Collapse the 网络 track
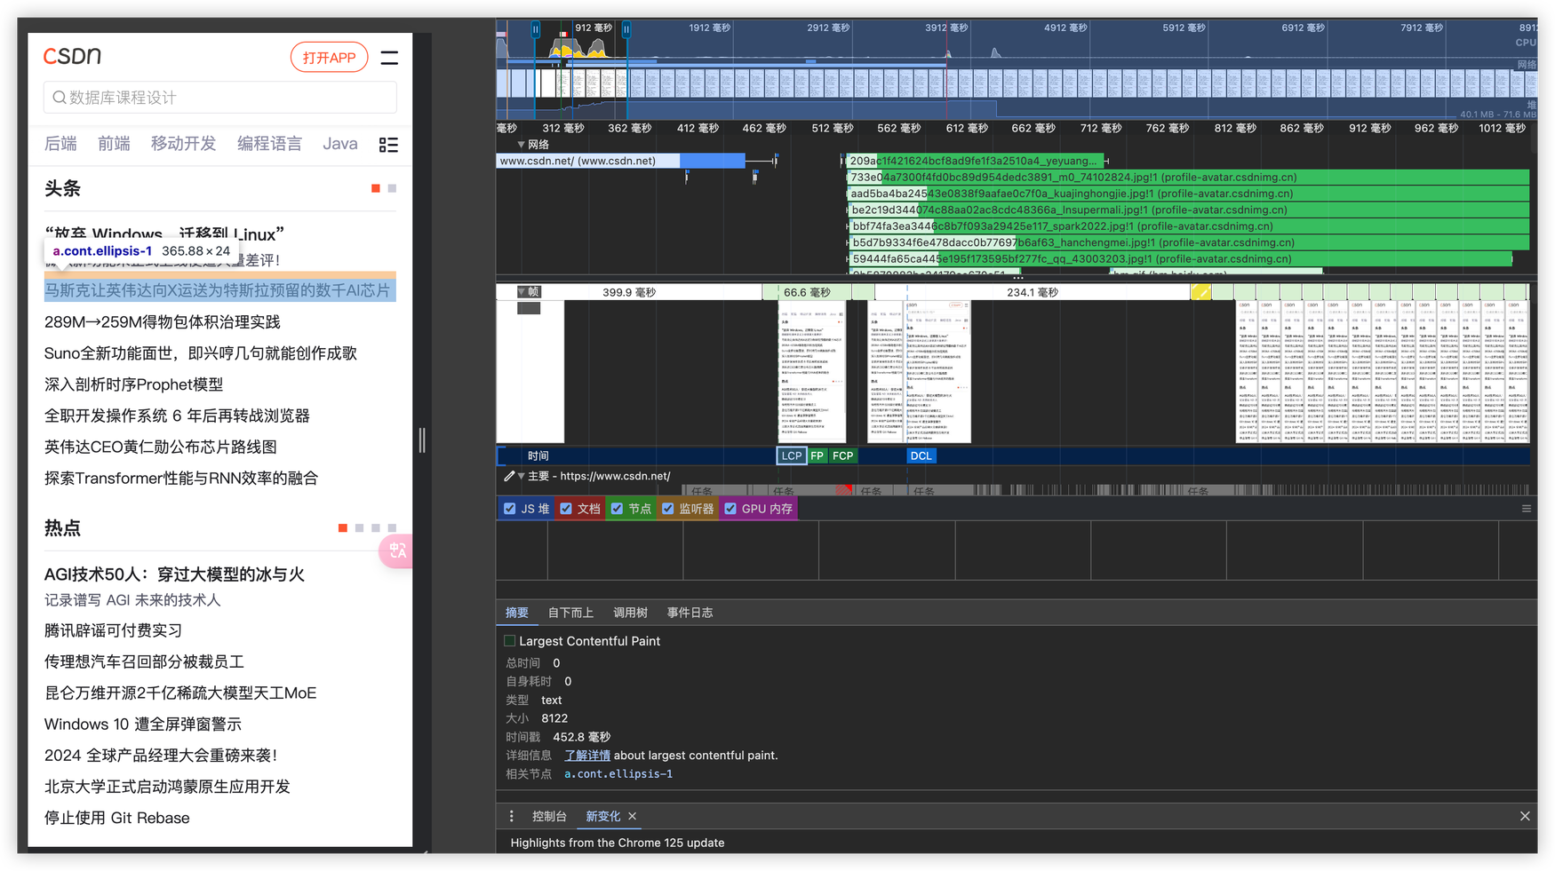 521,145
